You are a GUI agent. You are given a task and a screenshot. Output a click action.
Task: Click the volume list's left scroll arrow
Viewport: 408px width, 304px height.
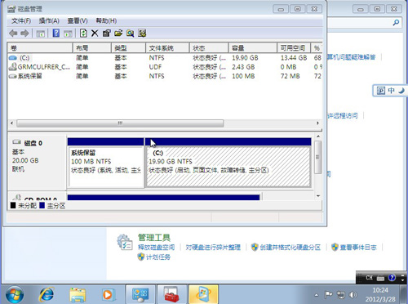coord(11,123)
